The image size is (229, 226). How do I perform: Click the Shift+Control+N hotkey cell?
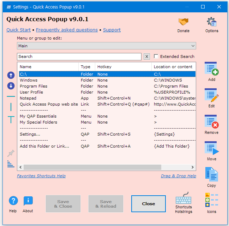[x=114, y=98]
